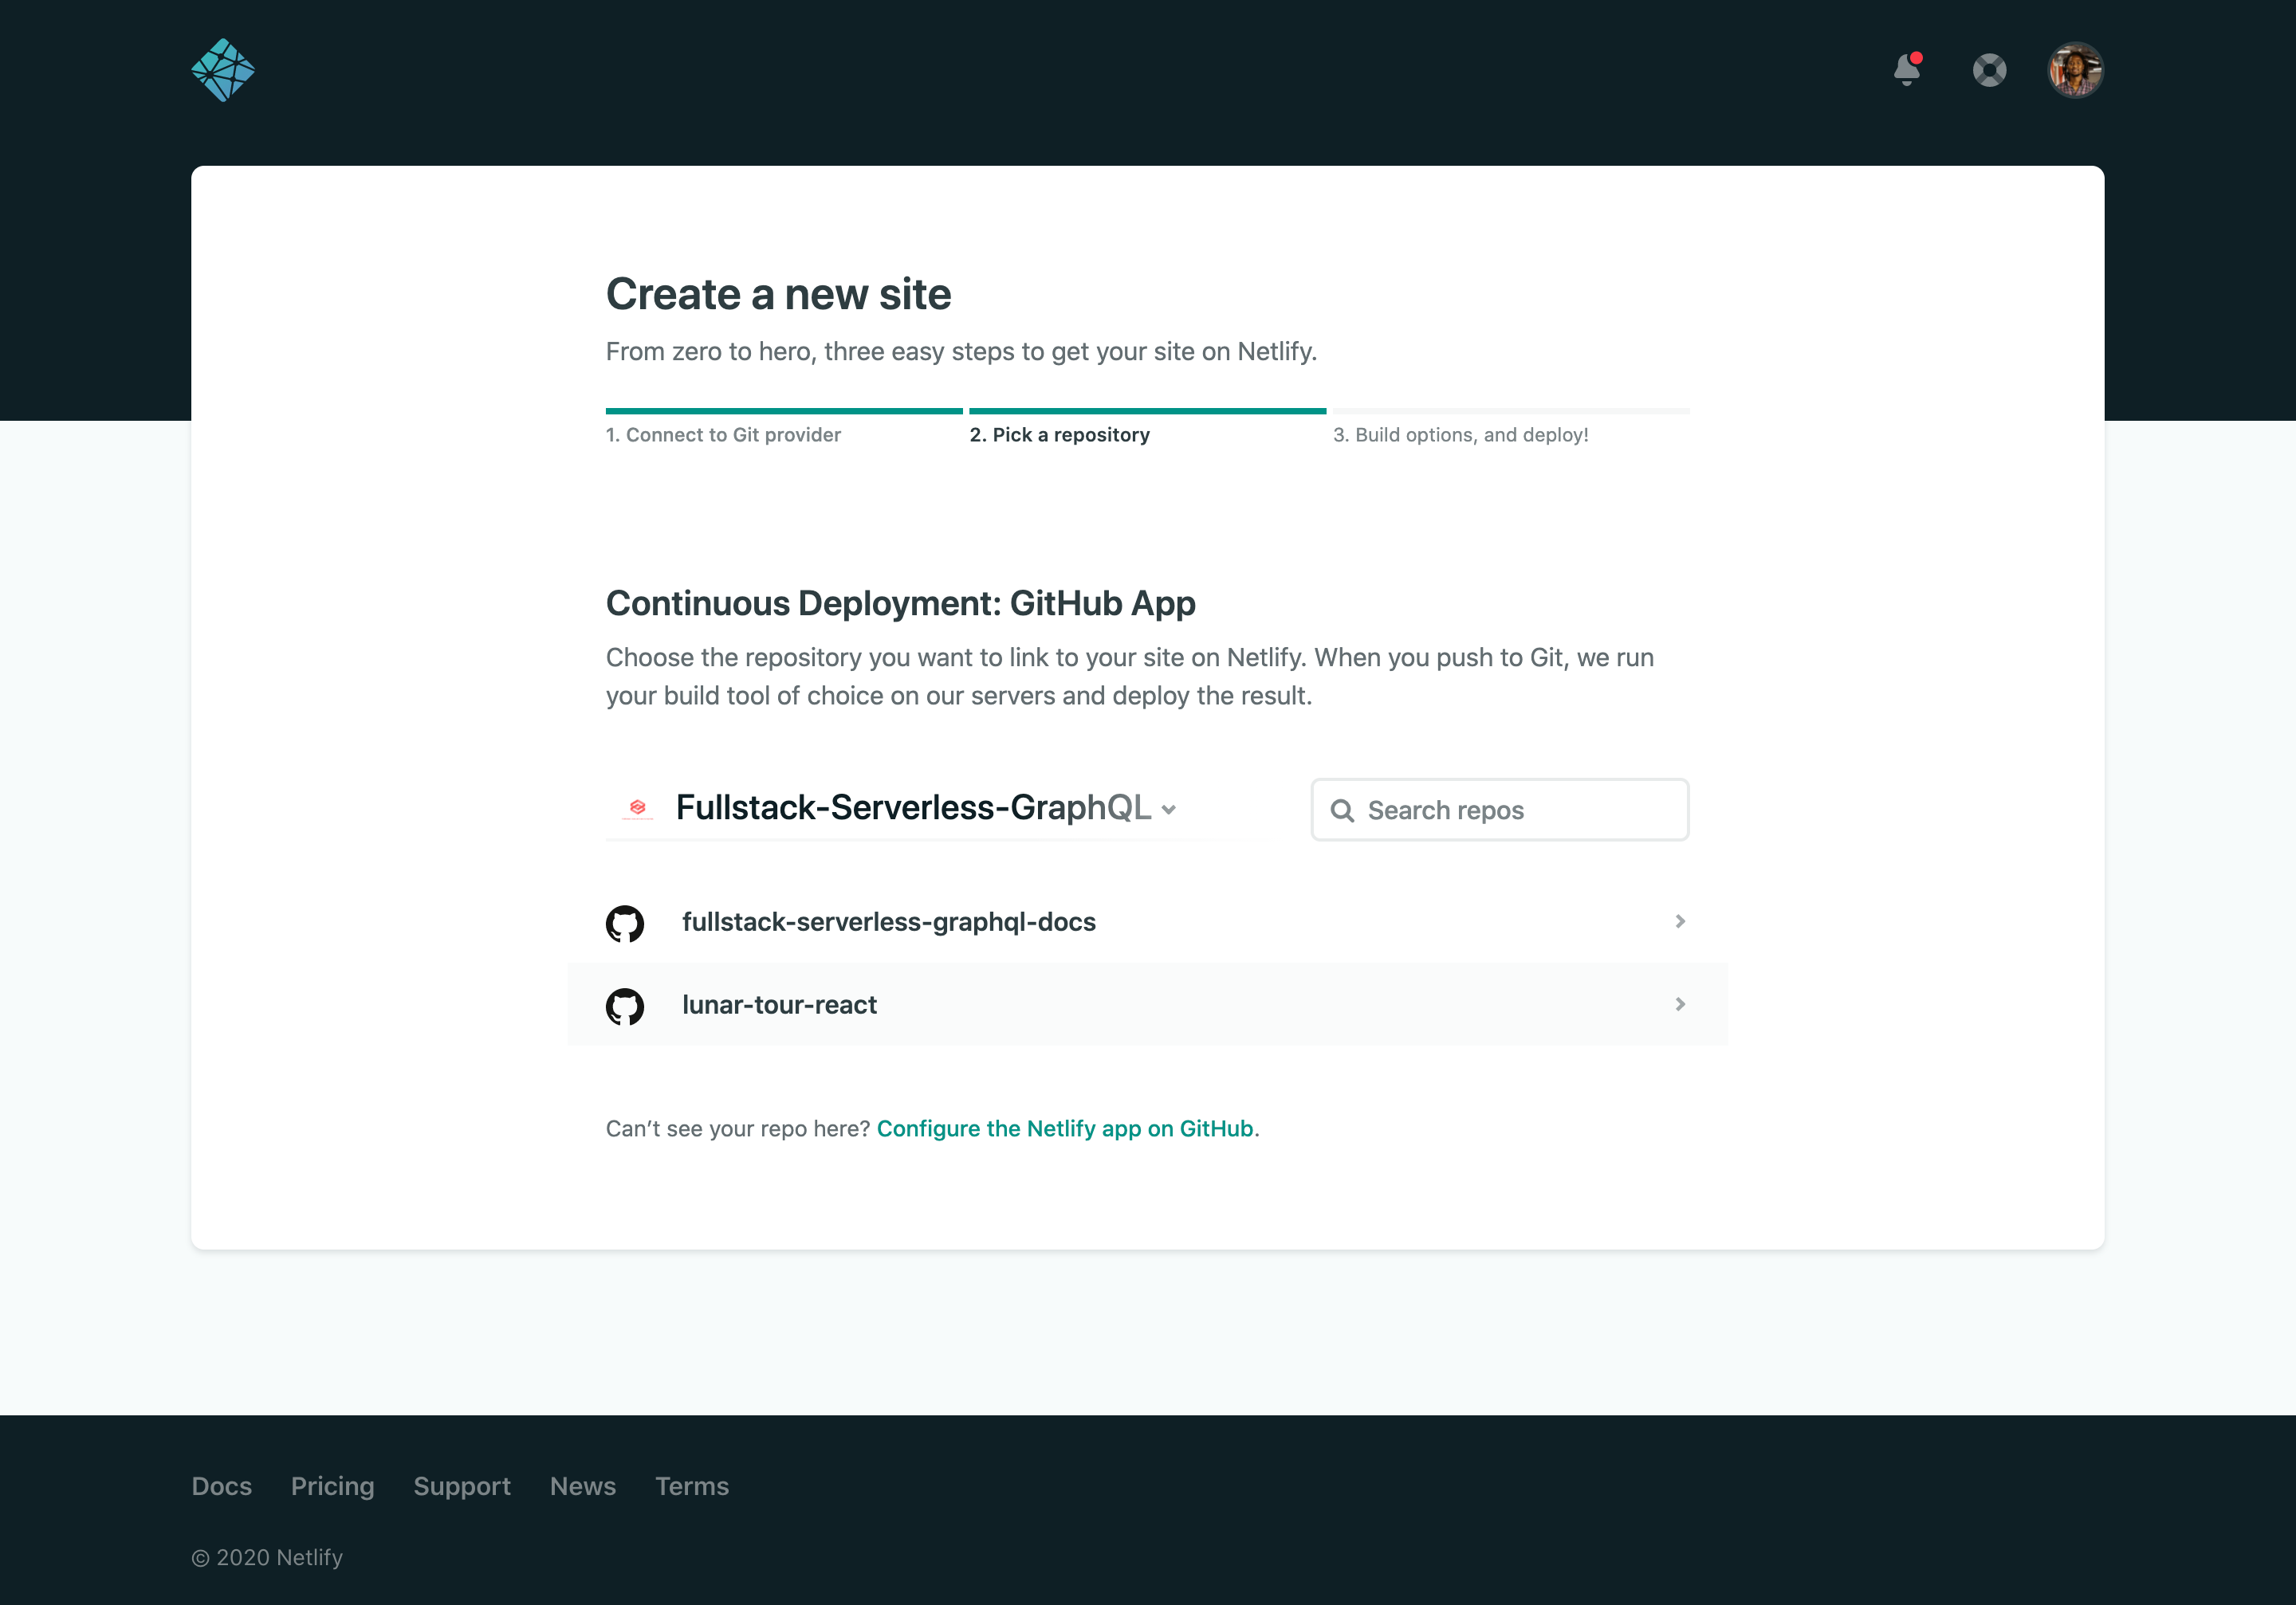Click the Fullstack-Serverless-GraphQL organization logo
This screenshot has height=1605, width=2296.
pos(637,807)
